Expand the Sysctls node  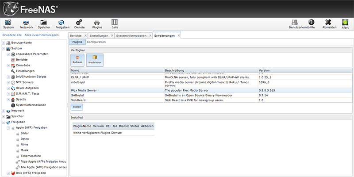tap(8, 99)
